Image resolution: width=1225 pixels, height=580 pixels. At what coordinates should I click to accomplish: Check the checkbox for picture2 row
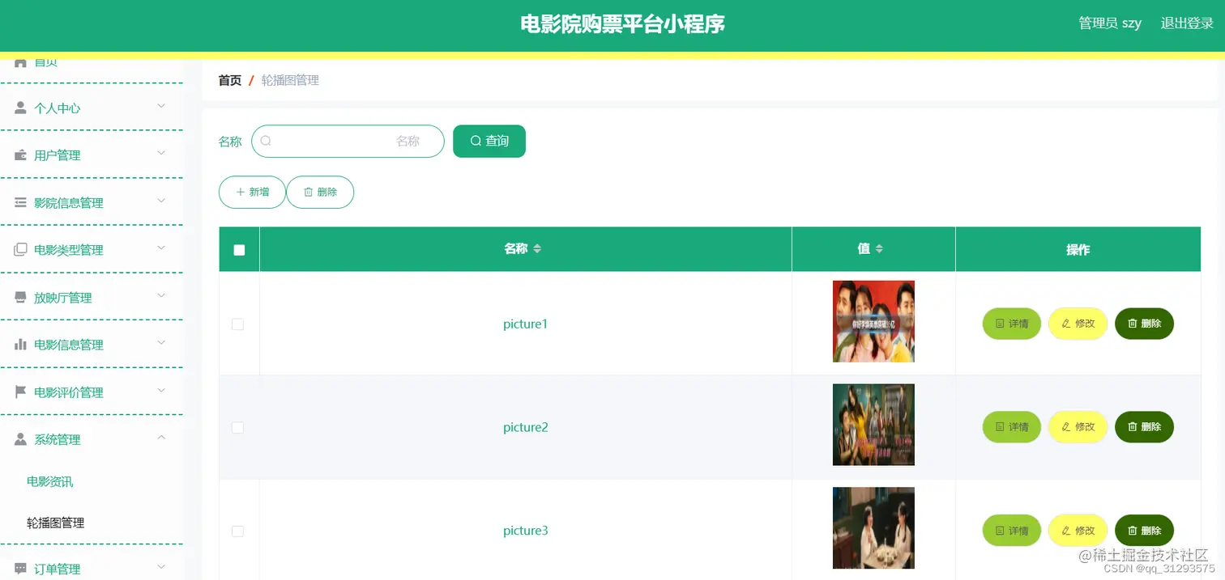pyautogui.click(x=237, y=427)
